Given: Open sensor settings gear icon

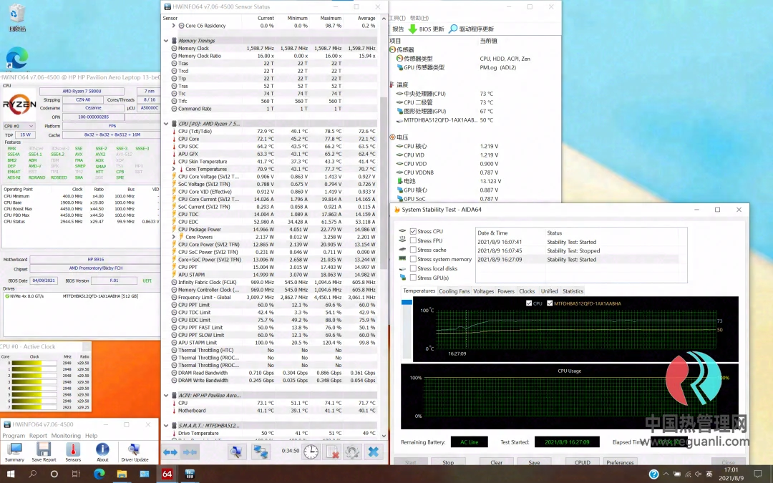Looking at the screenshot, I should (352, 452).
